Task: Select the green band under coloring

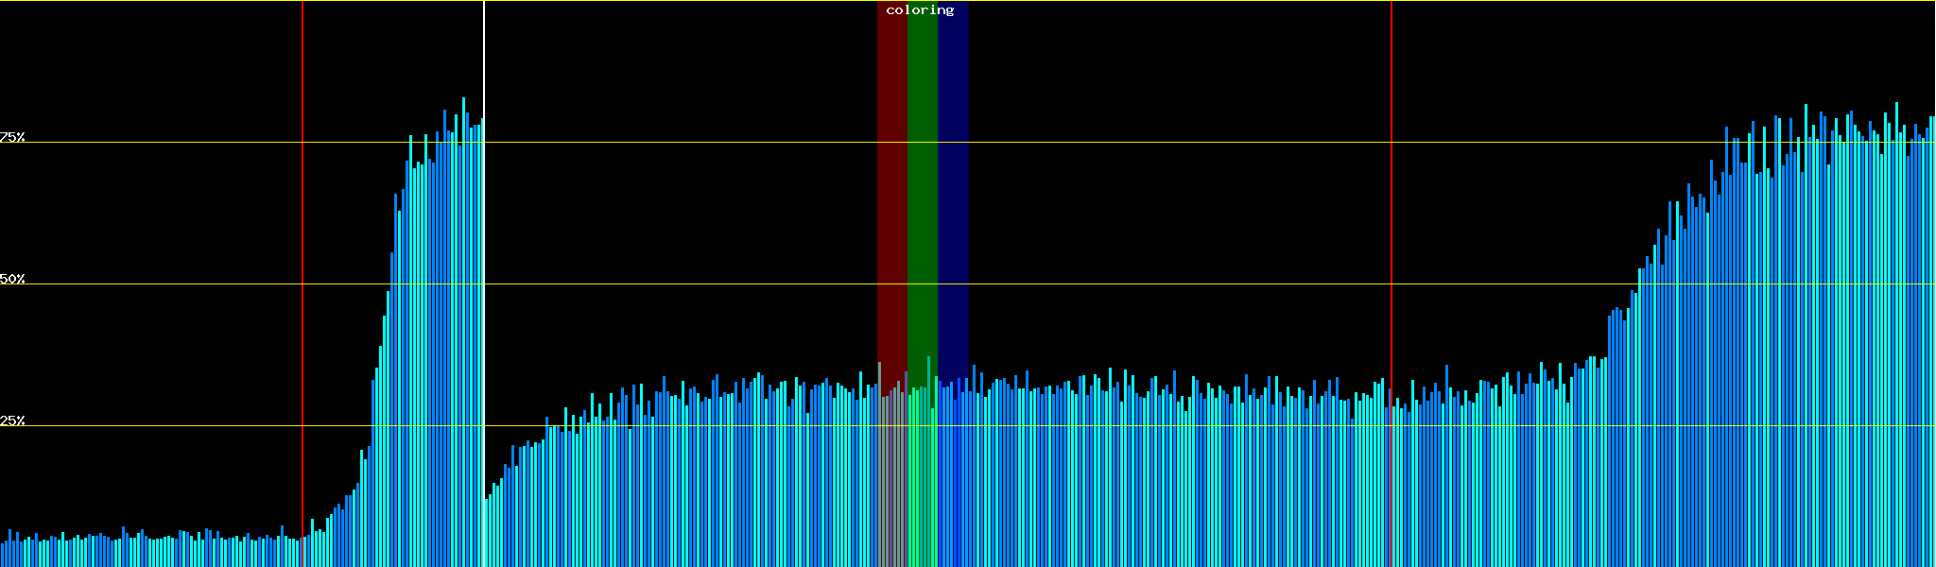Action: click(x=922, y=189)
